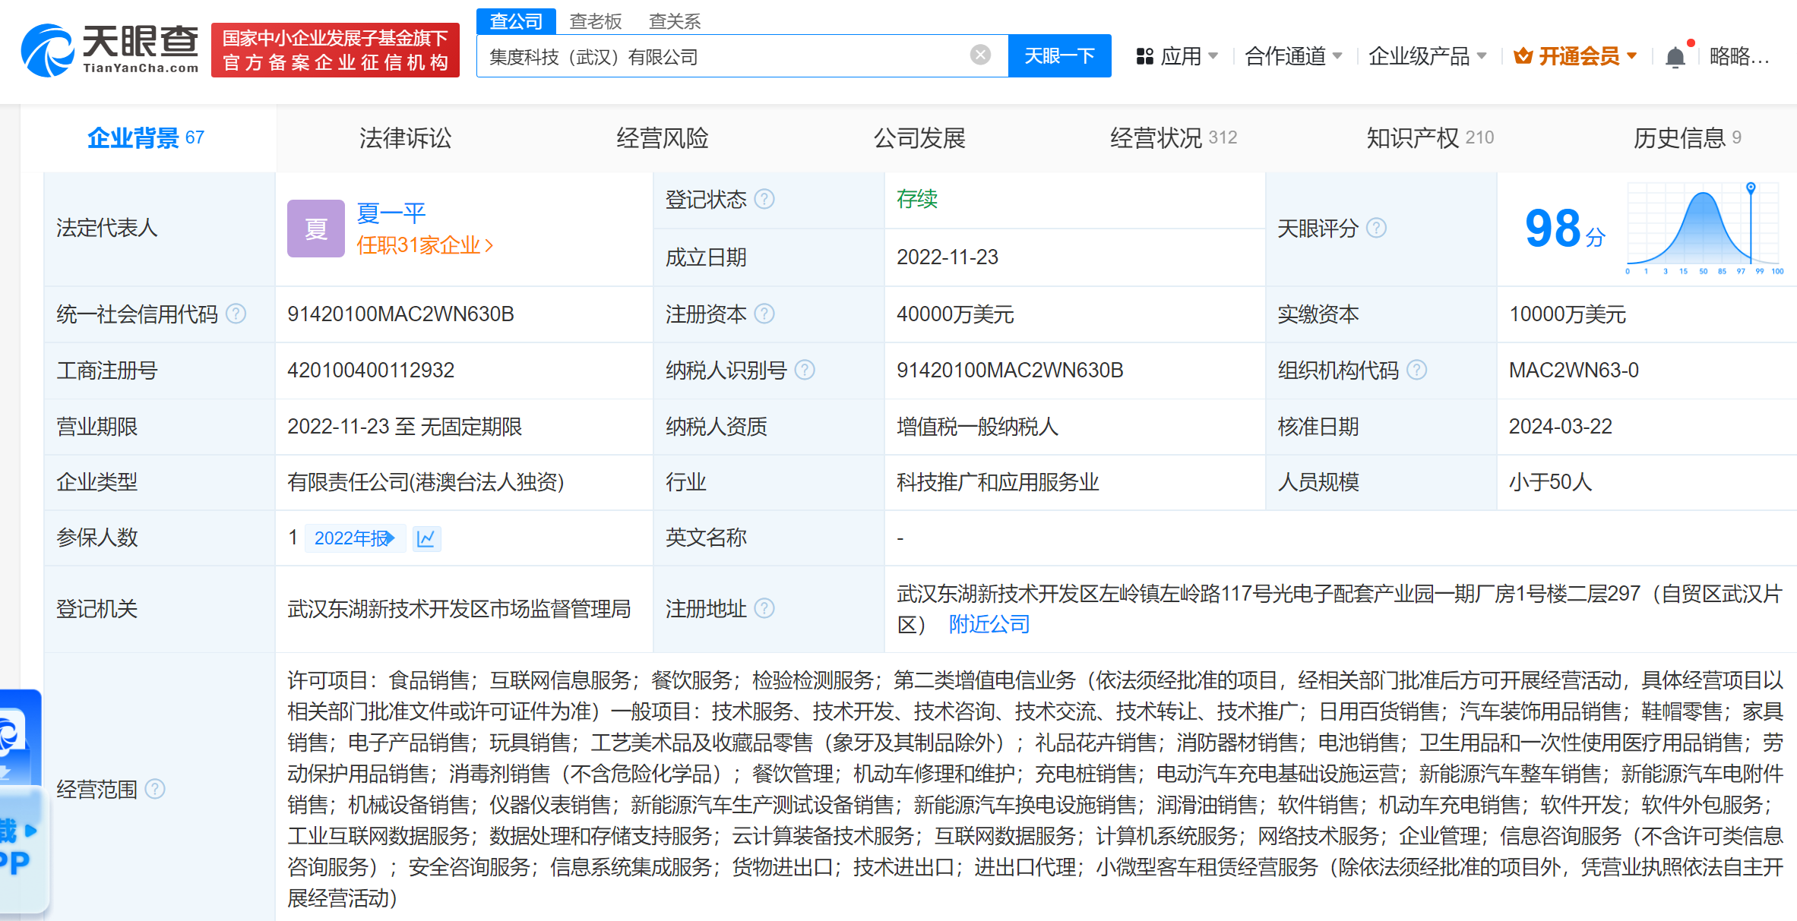Click help icon beside 经营范围
Image resolution: width=1797 pixels, height=921 pixels.
pos(155,790)
